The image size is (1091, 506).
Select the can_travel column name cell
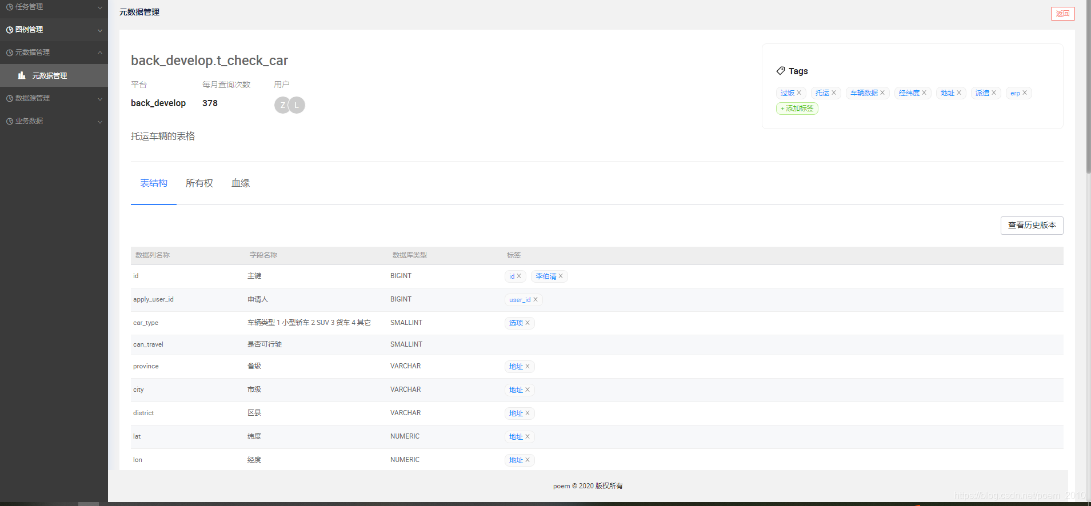(148, 345)
